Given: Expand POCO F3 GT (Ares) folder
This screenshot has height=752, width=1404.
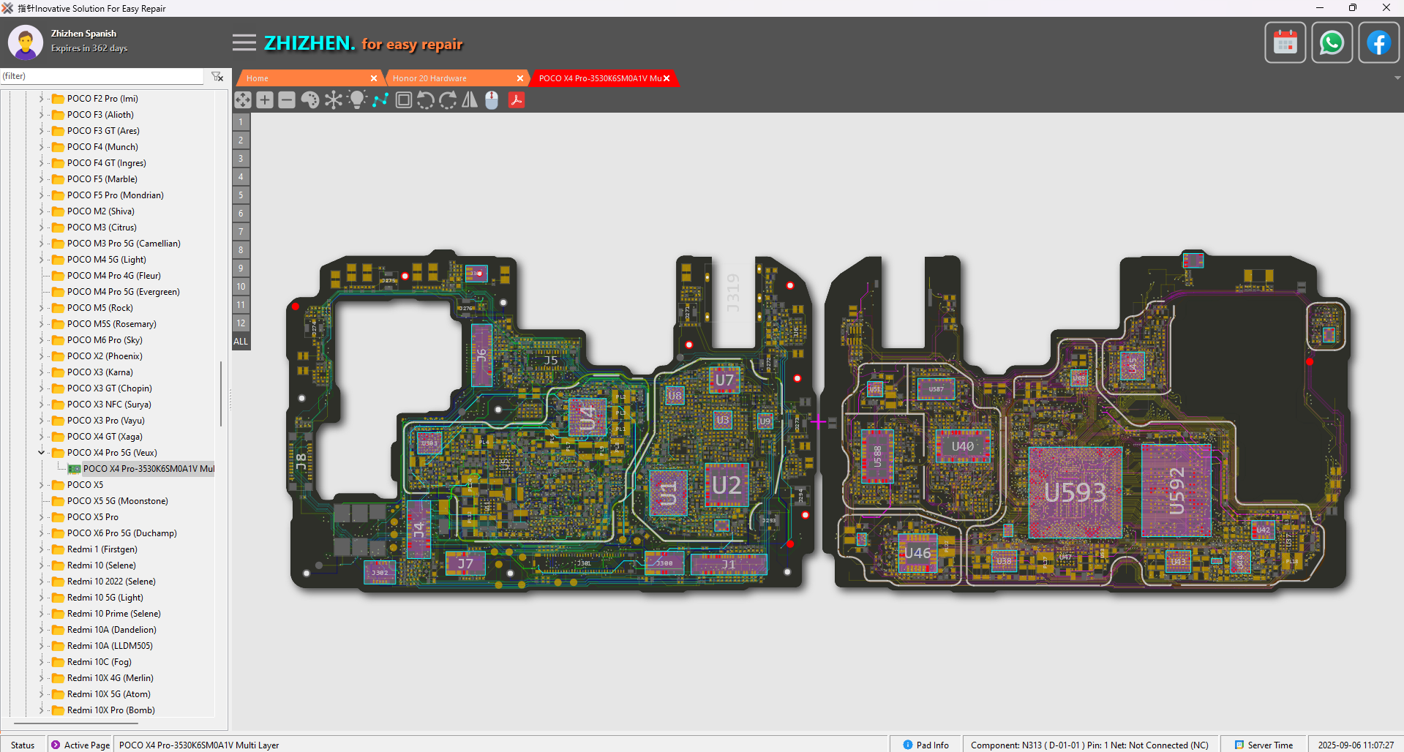Looking at the screenshot, I should [42, 130].
